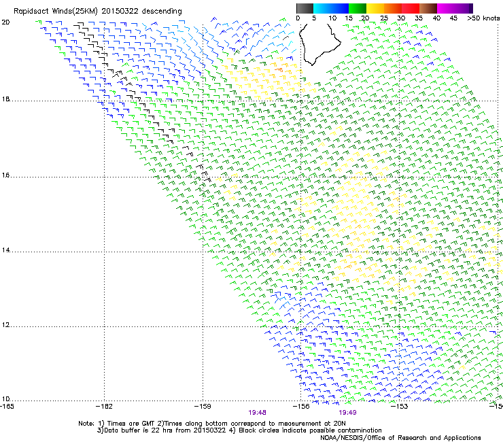Viewport: 503px width, 442px height.
Task: Click the latitude label '12'
Action: [x=5, y=325]
